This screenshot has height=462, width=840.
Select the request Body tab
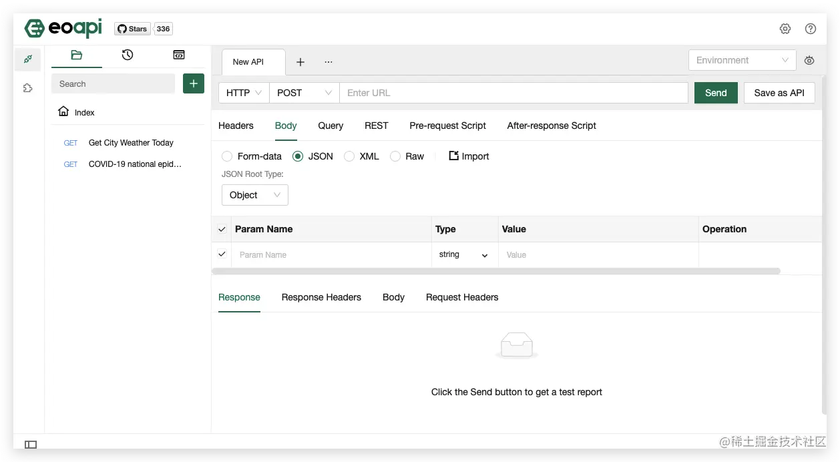tap(286, 126)
